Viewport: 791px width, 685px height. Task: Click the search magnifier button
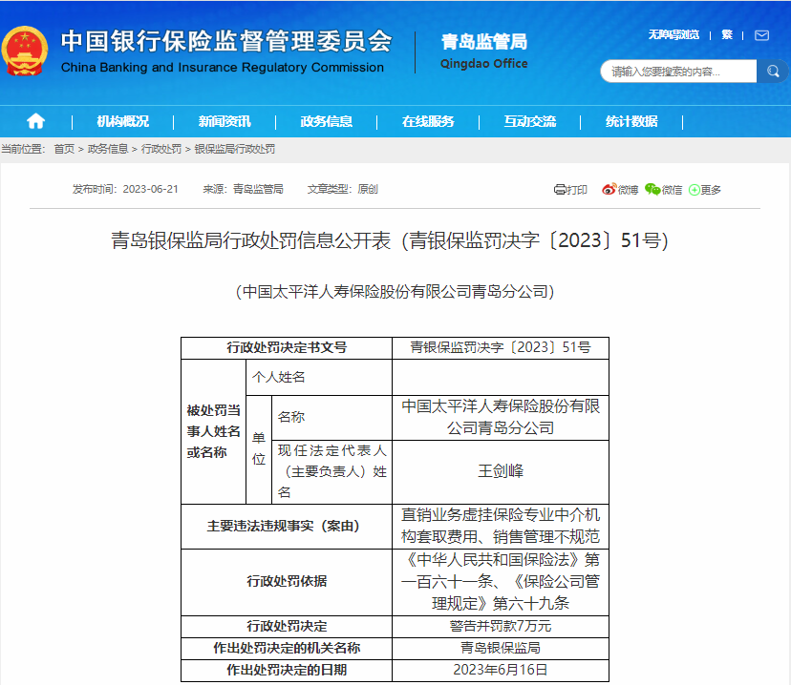point(772,72)
